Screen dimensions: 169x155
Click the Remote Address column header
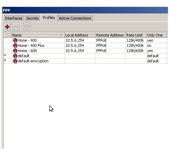pos(111,35)
